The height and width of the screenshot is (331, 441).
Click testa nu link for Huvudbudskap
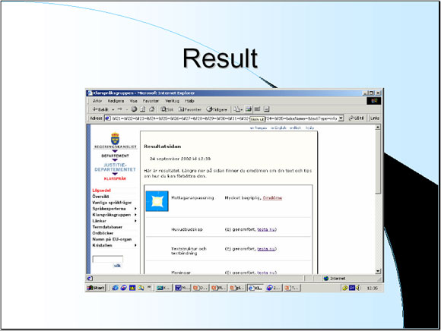coord(266,229)
